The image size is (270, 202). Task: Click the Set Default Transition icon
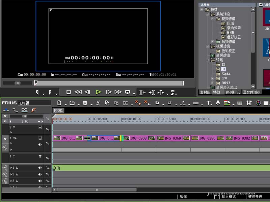pos(196,103)
